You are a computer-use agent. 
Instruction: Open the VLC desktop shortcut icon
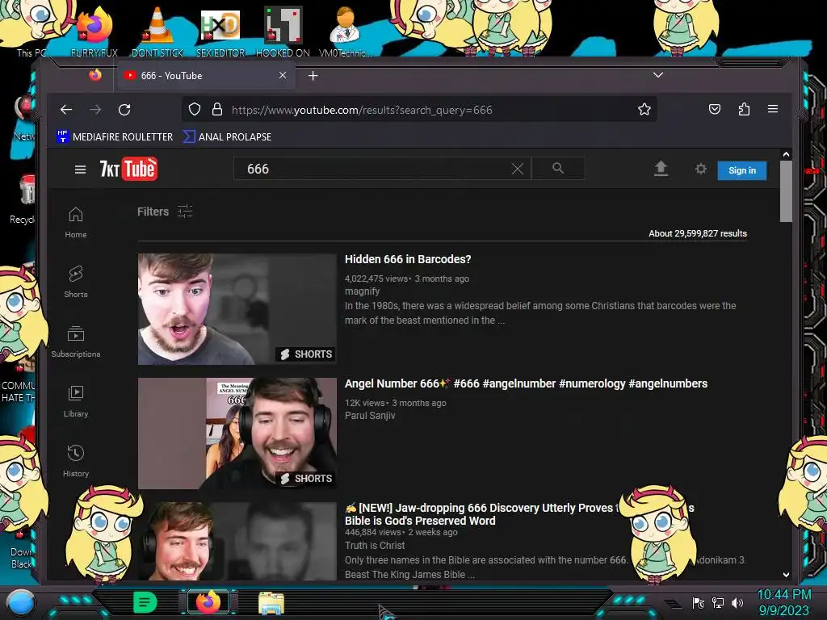point(157,31)
